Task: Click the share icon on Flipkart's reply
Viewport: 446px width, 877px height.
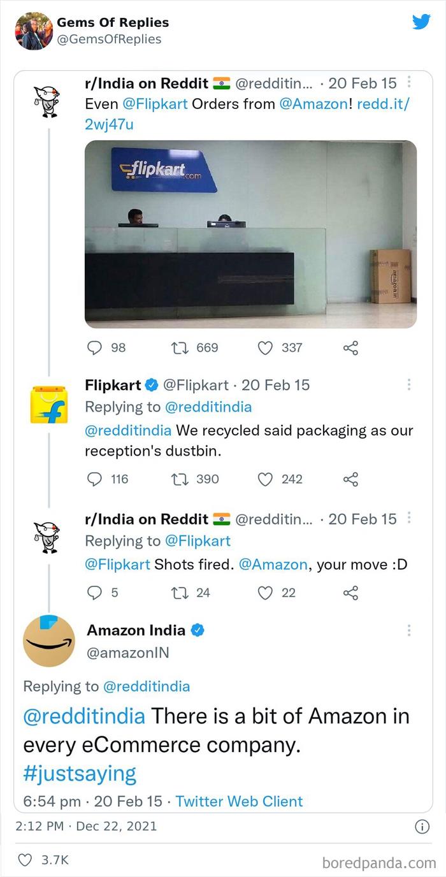Action: click(x=350, y=479)
